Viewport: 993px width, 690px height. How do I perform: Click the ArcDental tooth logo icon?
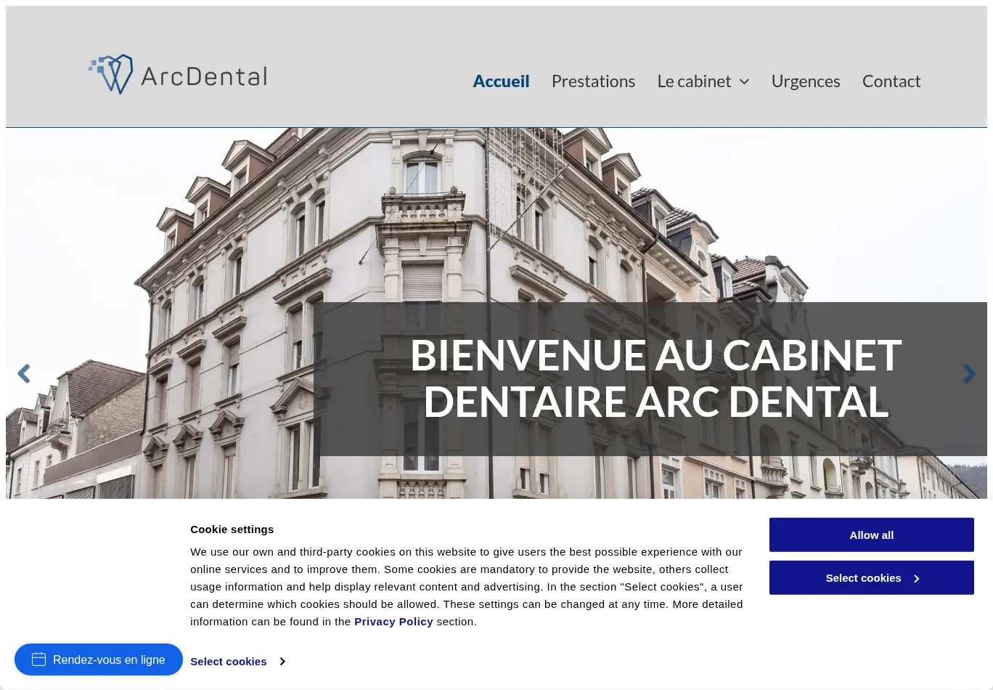point(113,74)
